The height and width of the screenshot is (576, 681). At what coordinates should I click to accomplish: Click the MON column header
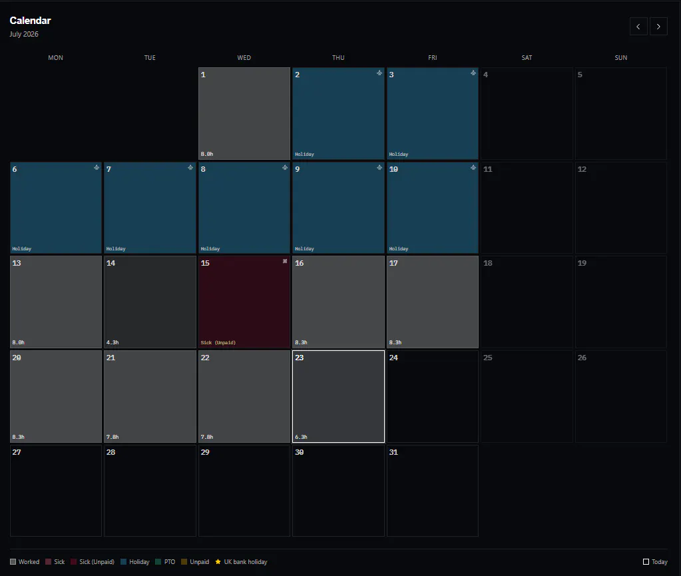pos(56,57)
